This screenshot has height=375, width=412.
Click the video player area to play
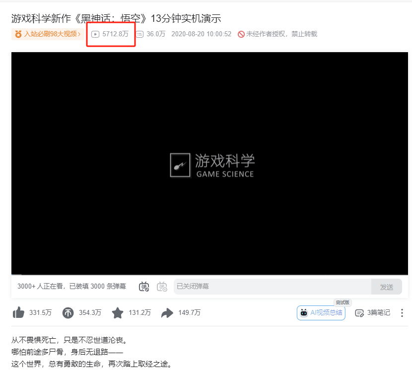[209, 163]
